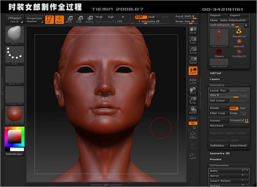Click Make PolyMesh3D button
Image resolution: width=257 pixels, height=187 pixels.
tap(233, 20)
